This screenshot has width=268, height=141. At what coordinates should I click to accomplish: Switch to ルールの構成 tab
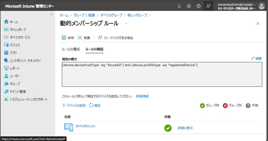tap(71, 49)
